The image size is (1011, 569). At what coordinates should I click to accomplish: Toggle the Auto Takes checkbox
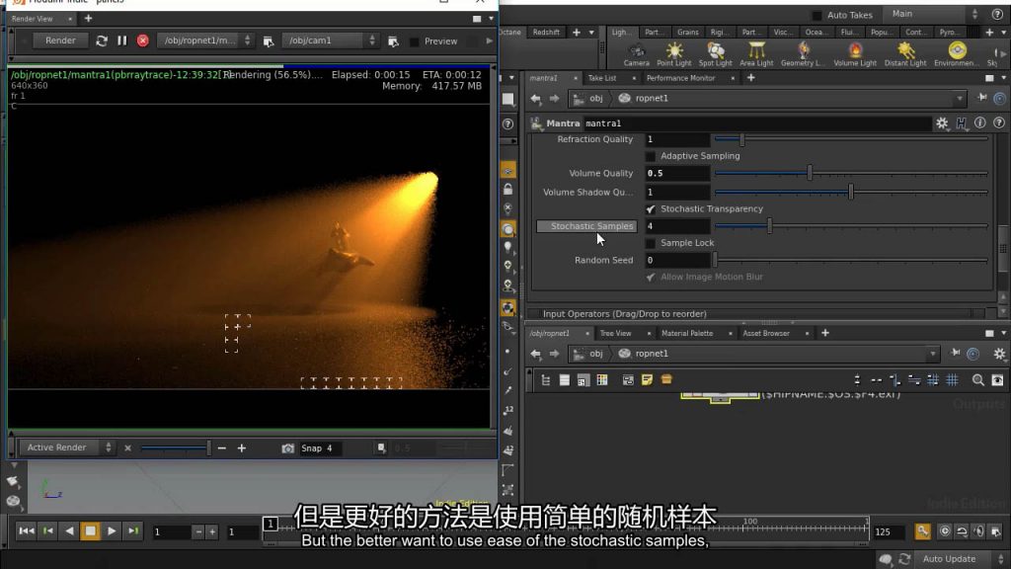[817, 15]
